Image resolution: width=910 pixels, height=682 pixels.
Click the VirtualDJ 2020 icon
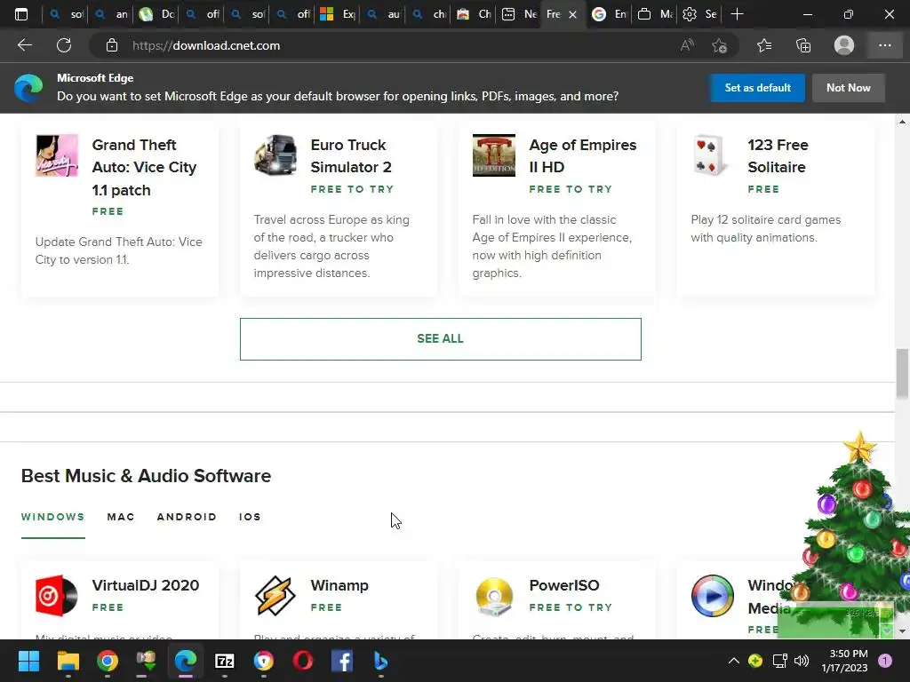(x=57, y=596)
